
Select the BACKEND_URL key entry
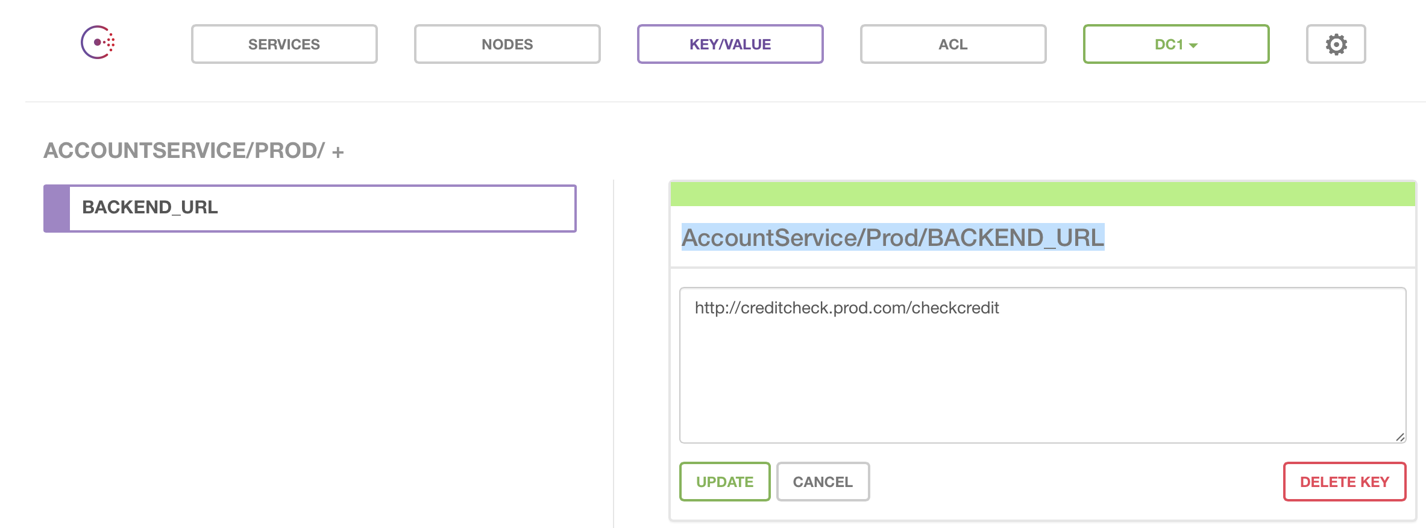pos(322,208)
